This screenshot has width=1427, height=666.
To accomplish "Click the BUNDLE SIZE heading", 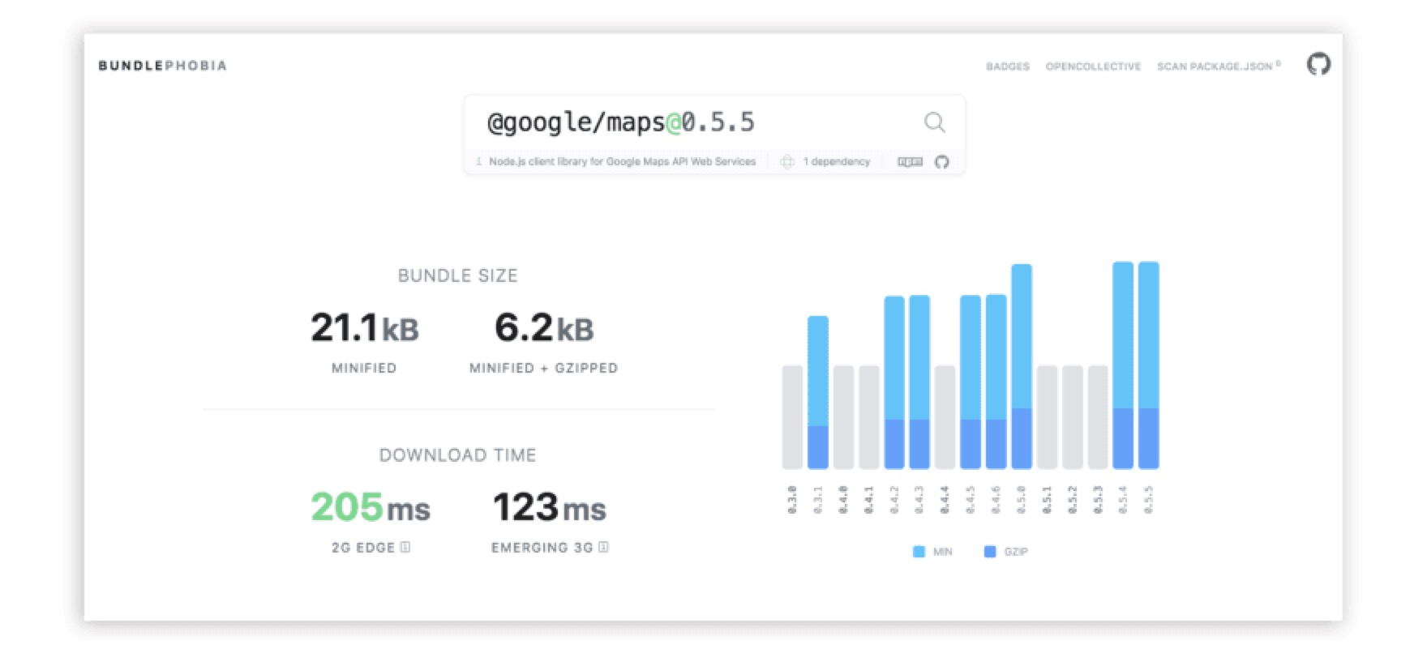I will (x=457, y=275).
